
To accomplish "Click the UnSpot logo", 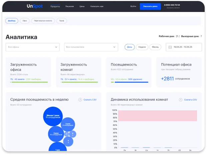I will pyautogui.click(x=35, y=6).
